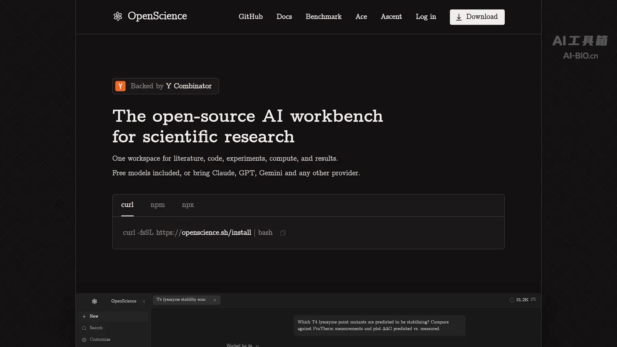Screen dimensions: 617x347
Task: Click the main headline about AI workbench
Action: tap(248, 126)
